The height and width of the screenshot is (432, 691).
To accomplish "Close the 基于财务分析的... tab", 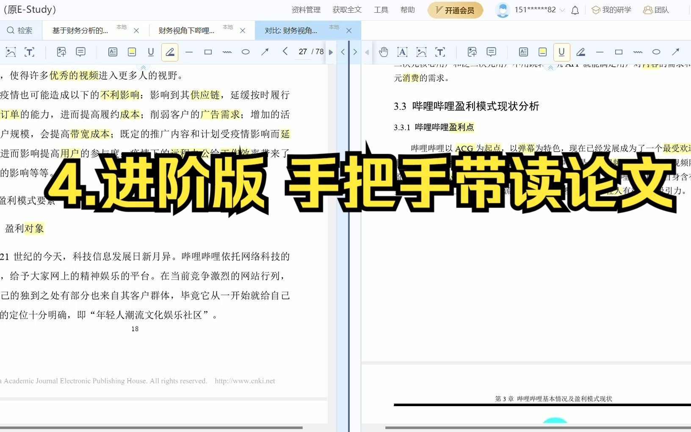I will (136, 30).
